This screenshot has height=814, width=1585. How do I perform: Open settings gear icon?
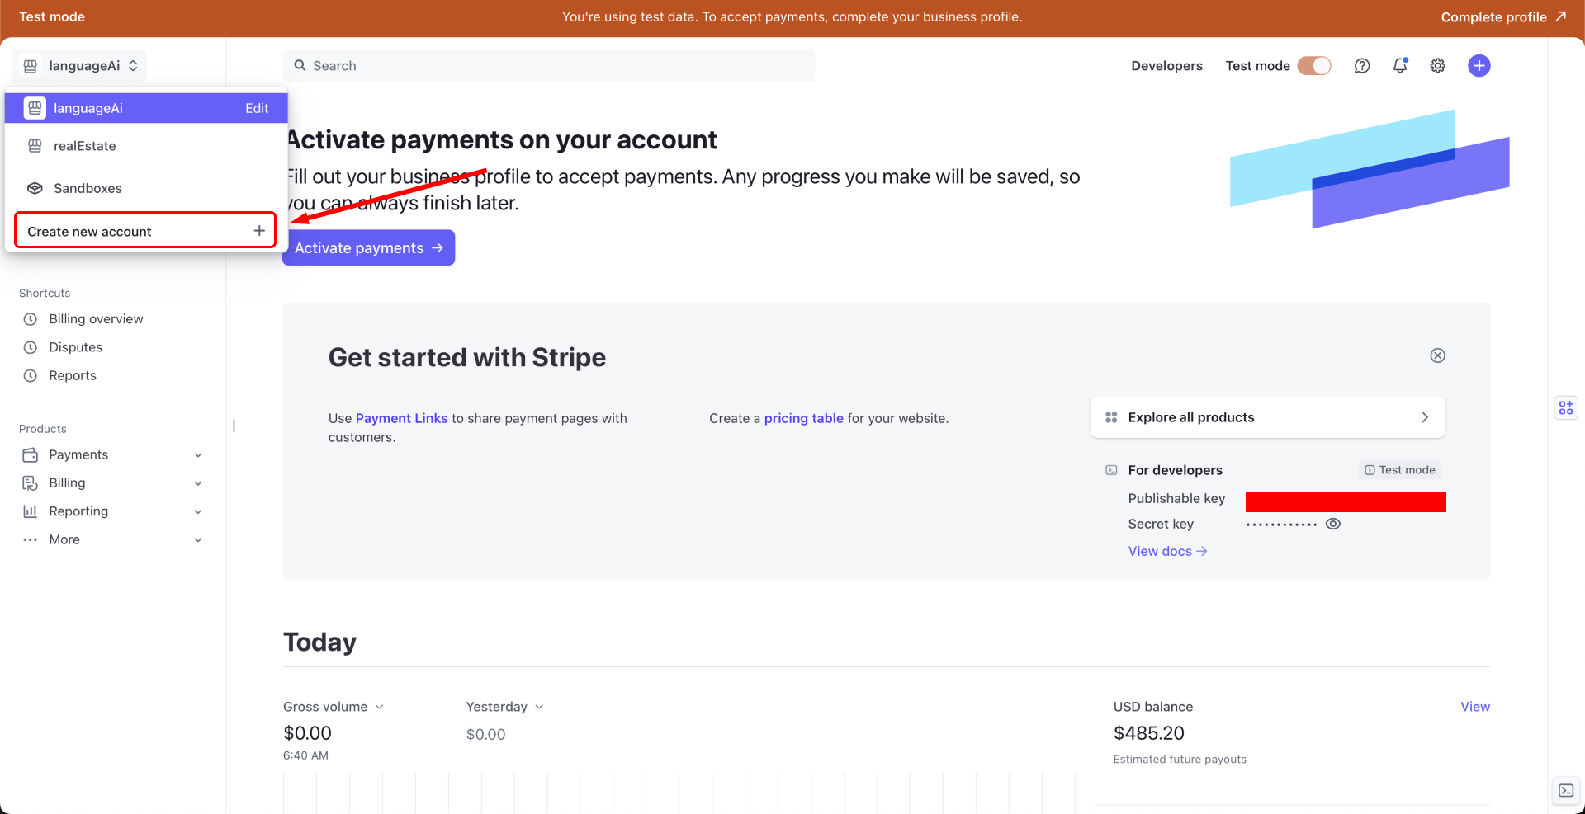click(1438, 66)
